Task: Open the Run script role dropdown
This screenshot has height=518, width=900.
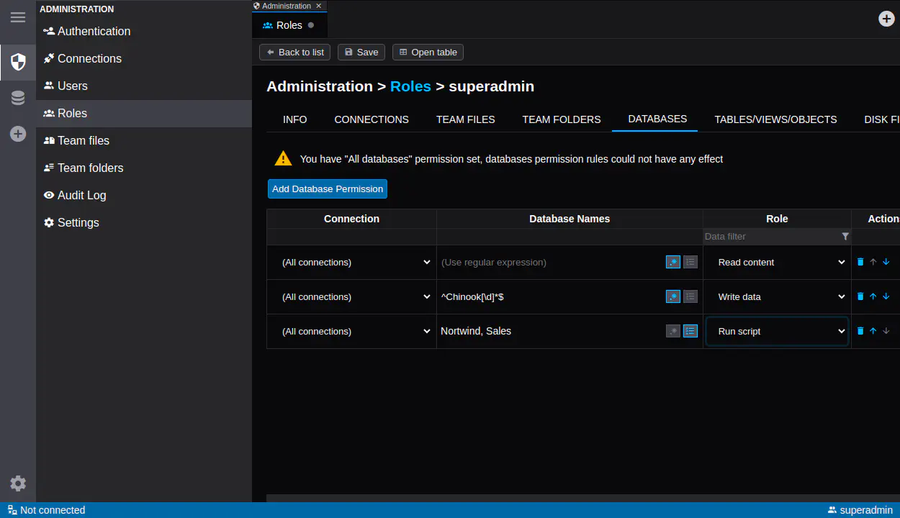Action: tap(777, 332)
